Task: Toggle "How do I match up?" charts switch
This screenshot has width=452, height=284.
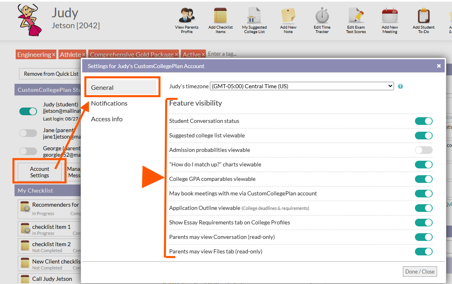Action: (x=424, y=165)
